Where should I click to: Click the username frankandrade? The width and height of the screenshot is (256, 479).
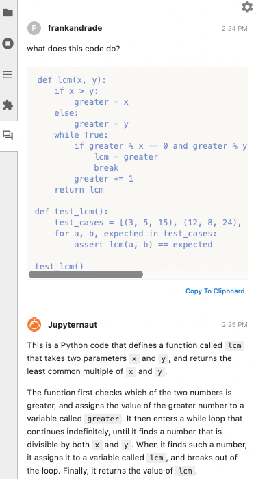coord(75,28)
